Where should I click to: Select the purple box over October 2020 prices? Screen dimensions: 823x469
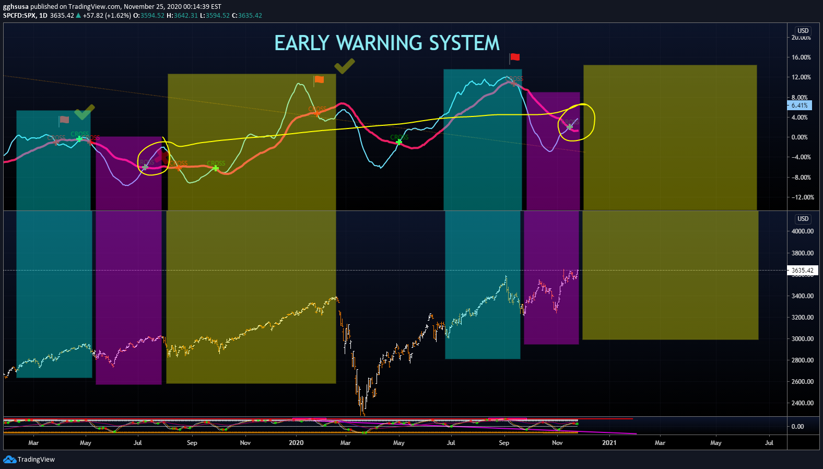pyautogui.click(x=551, y=278)
